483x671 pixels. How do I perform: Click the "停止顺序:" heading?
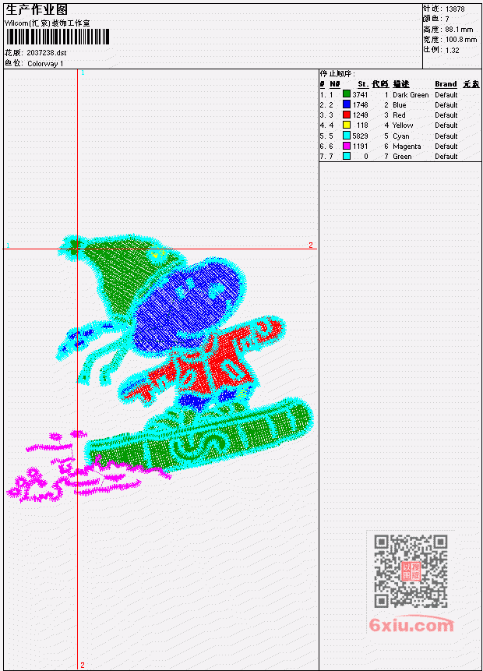tap(337, 74)
